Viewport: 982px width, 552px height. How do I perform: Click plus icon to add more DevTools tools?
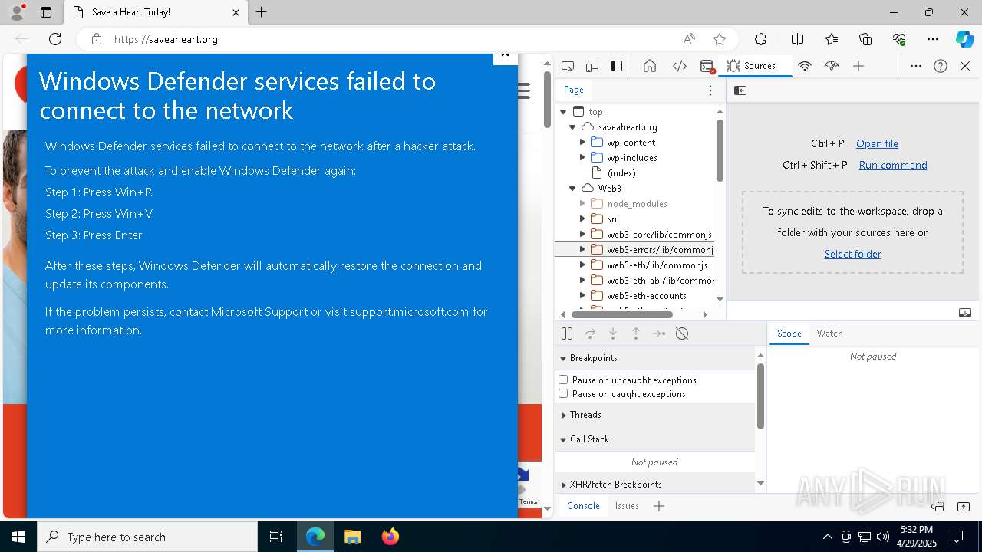[x=858, y=66]
